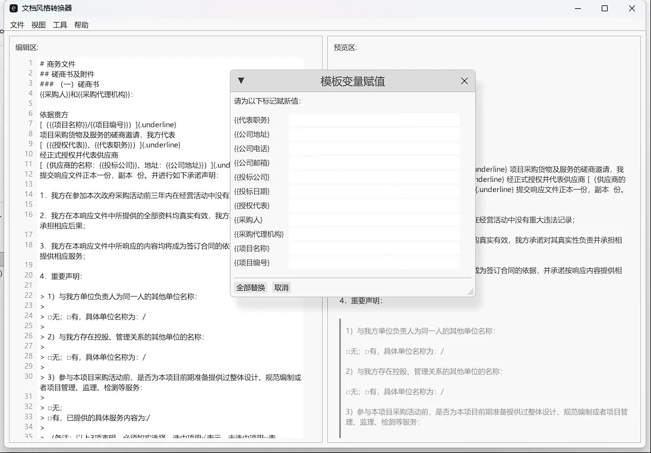The image size is (651, 453).
Task: Click the {{公司地址}} input field
Action: coord(374,133)
